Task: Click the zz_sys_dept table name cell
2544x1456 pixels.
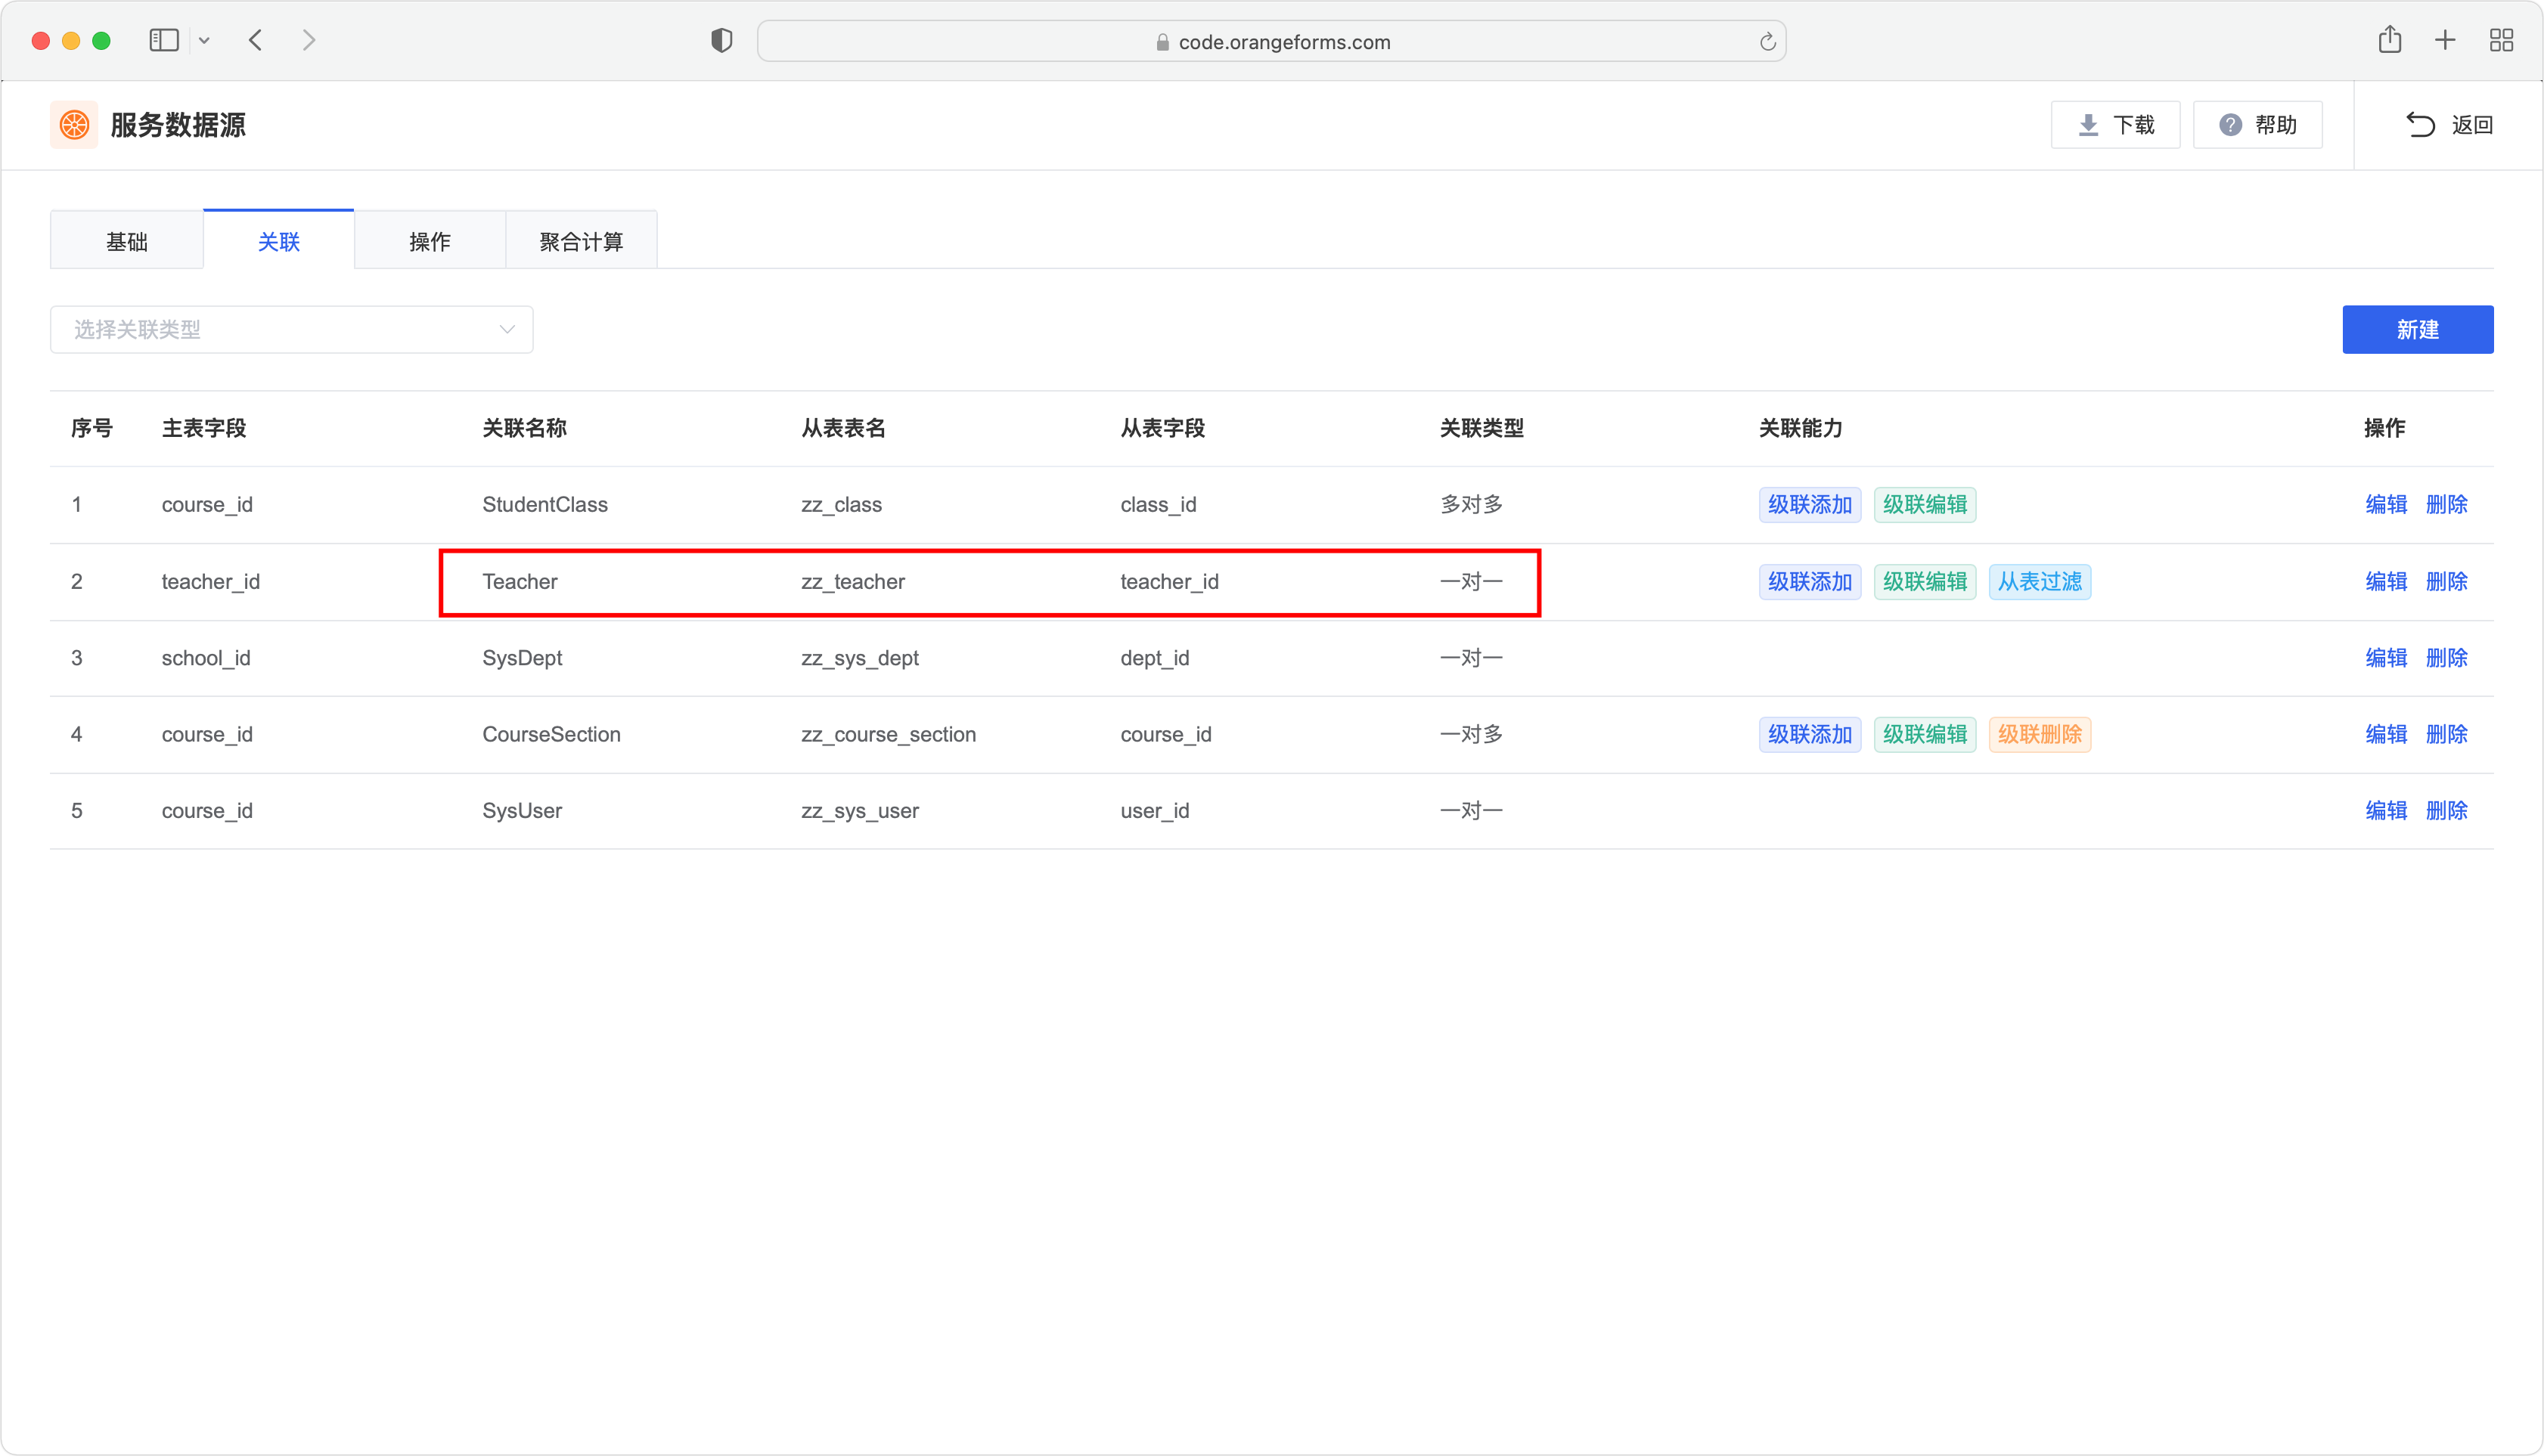Action: [861, 658]
